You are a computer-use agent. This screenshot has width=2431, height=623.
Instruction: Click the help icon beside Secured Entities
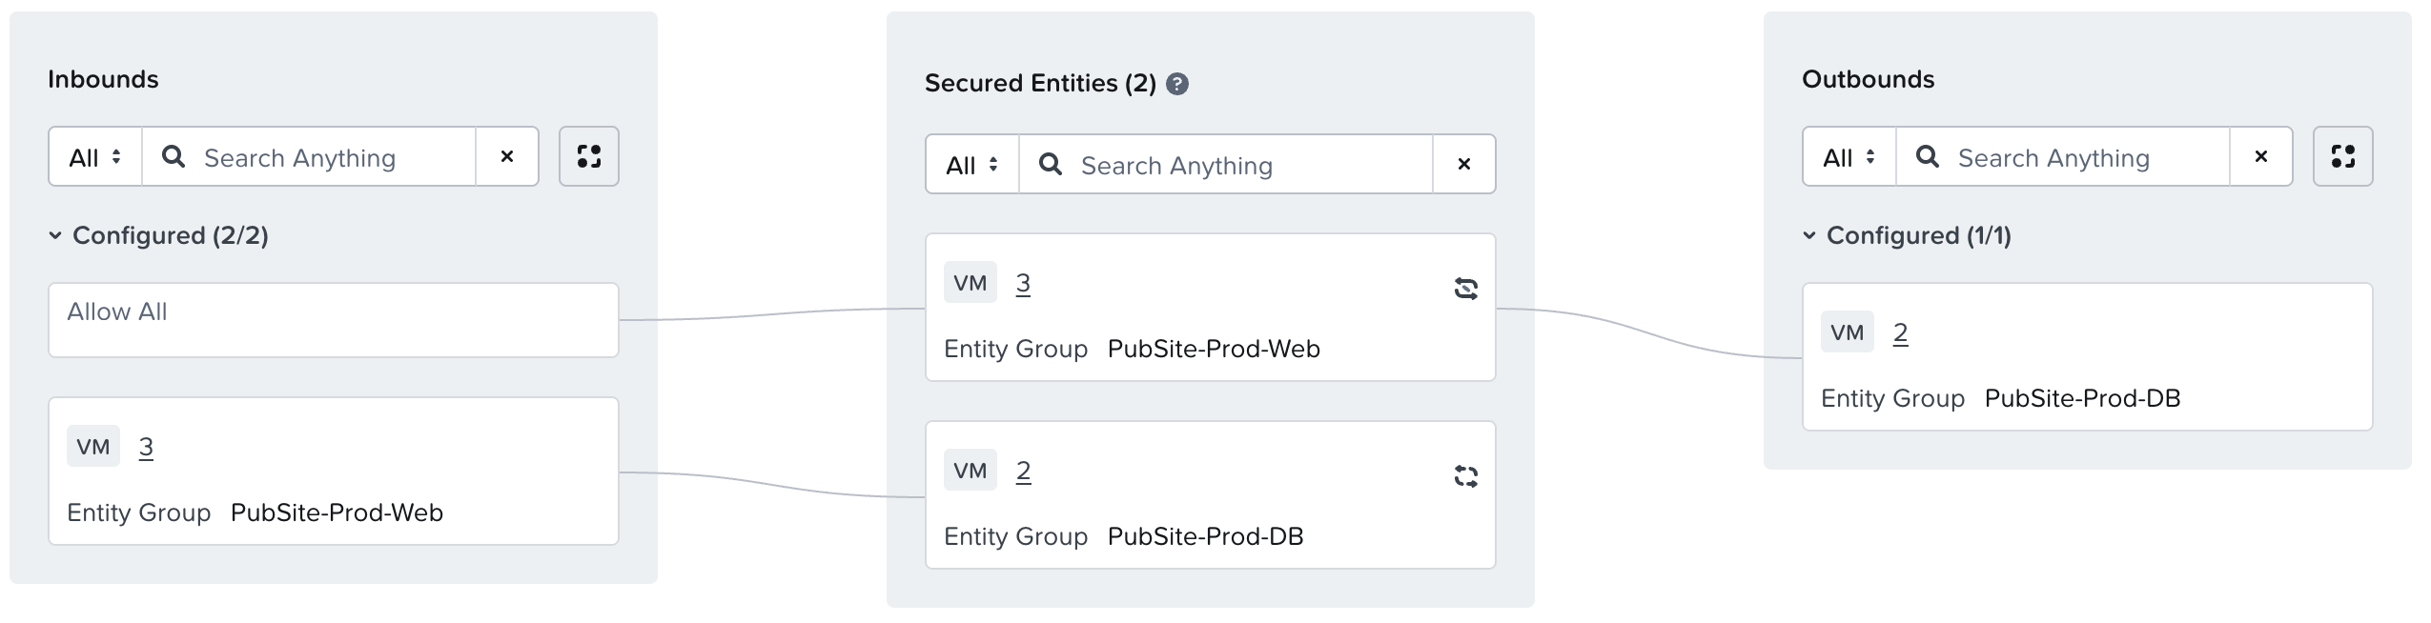tap(1177, 84)
